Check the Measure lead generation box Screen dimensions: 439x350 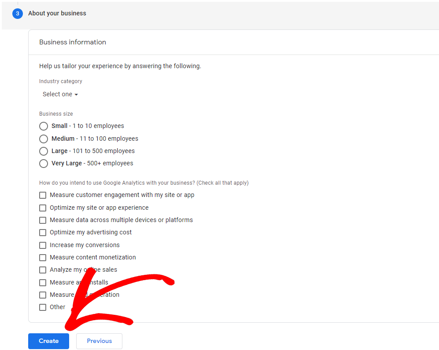43,295
